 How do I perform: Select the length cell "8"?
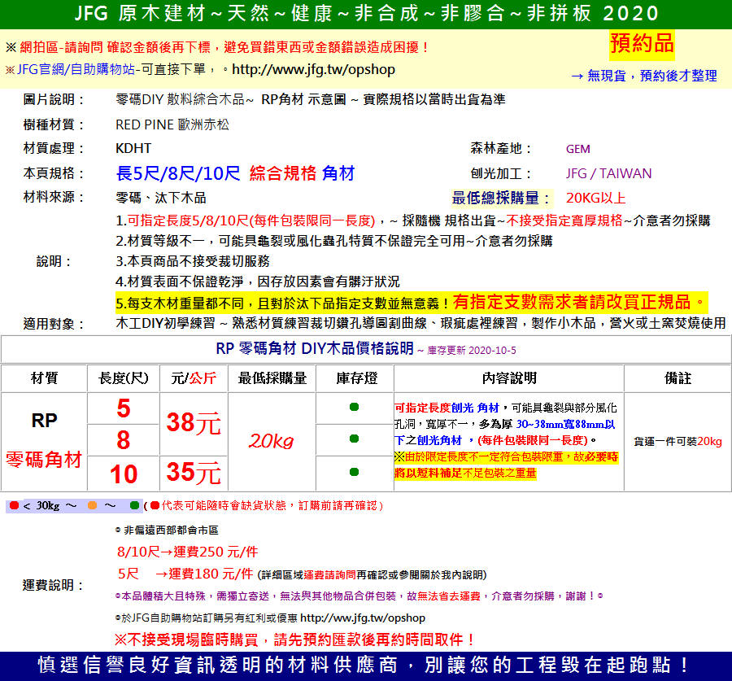124,440
